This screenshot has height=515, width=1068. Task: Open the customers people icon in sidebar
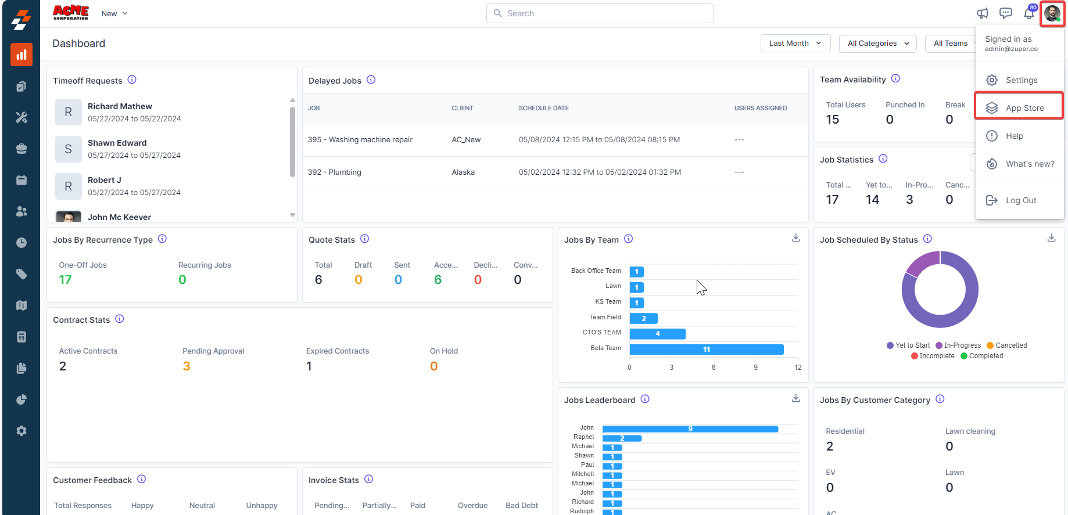[x=21, y=211]
